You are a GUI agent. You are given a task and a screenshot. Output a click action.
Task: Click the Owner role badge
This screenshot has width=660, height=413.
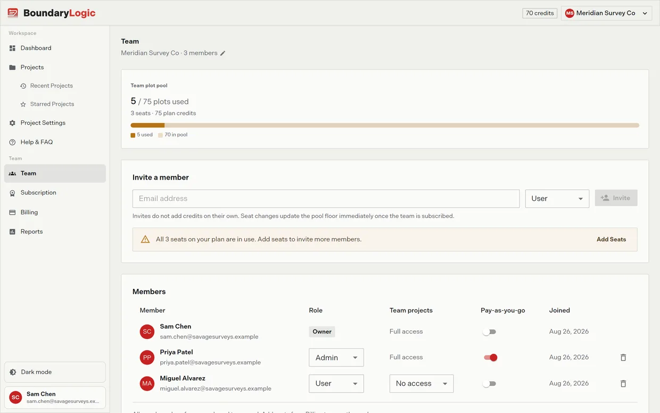322,331
